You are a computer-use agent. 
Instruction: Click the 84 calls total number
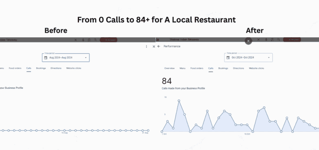click(x=167, y=81)
